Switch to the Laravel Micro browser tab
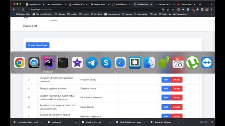 point(57,5)
